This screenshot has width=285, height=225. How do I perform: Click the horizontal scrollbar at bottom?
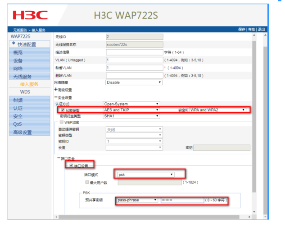(149, 217)
